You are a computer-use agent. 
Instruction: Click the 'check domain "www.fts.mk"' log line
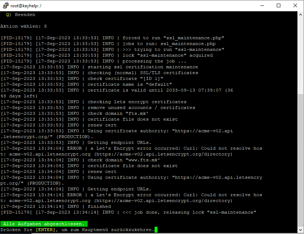[124, 160]
